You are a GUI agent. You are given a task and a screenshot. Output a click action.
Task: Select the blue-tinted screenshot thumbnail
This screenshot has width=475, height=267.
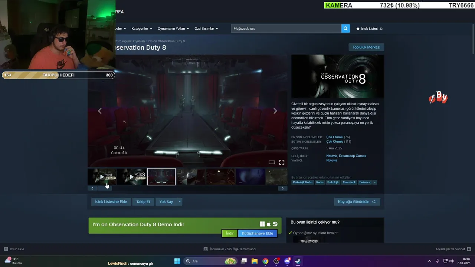click(250, 177)
